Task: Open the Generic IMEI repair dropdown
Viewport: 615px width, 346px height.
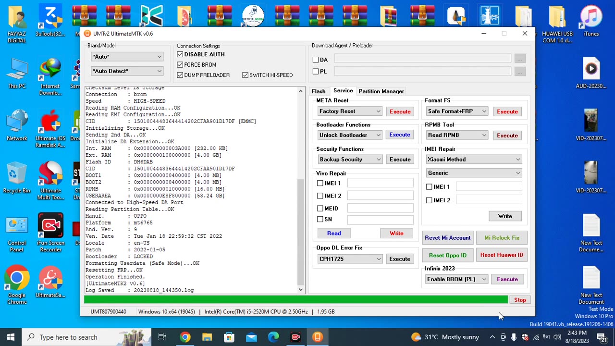Action: (x=474, y=173)
